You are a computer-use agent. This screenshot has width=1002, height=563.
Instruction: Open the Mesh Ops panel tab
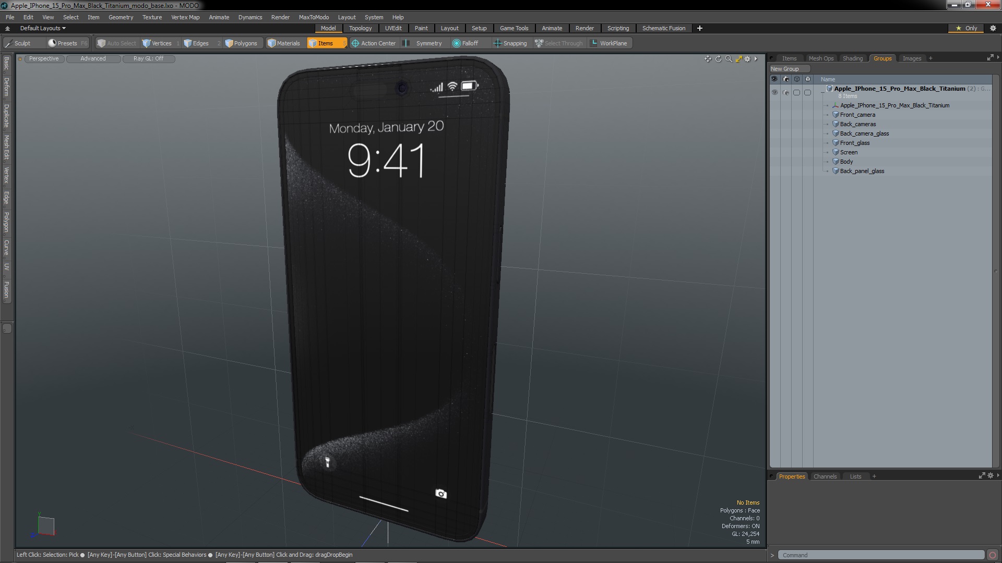(821, 58)
